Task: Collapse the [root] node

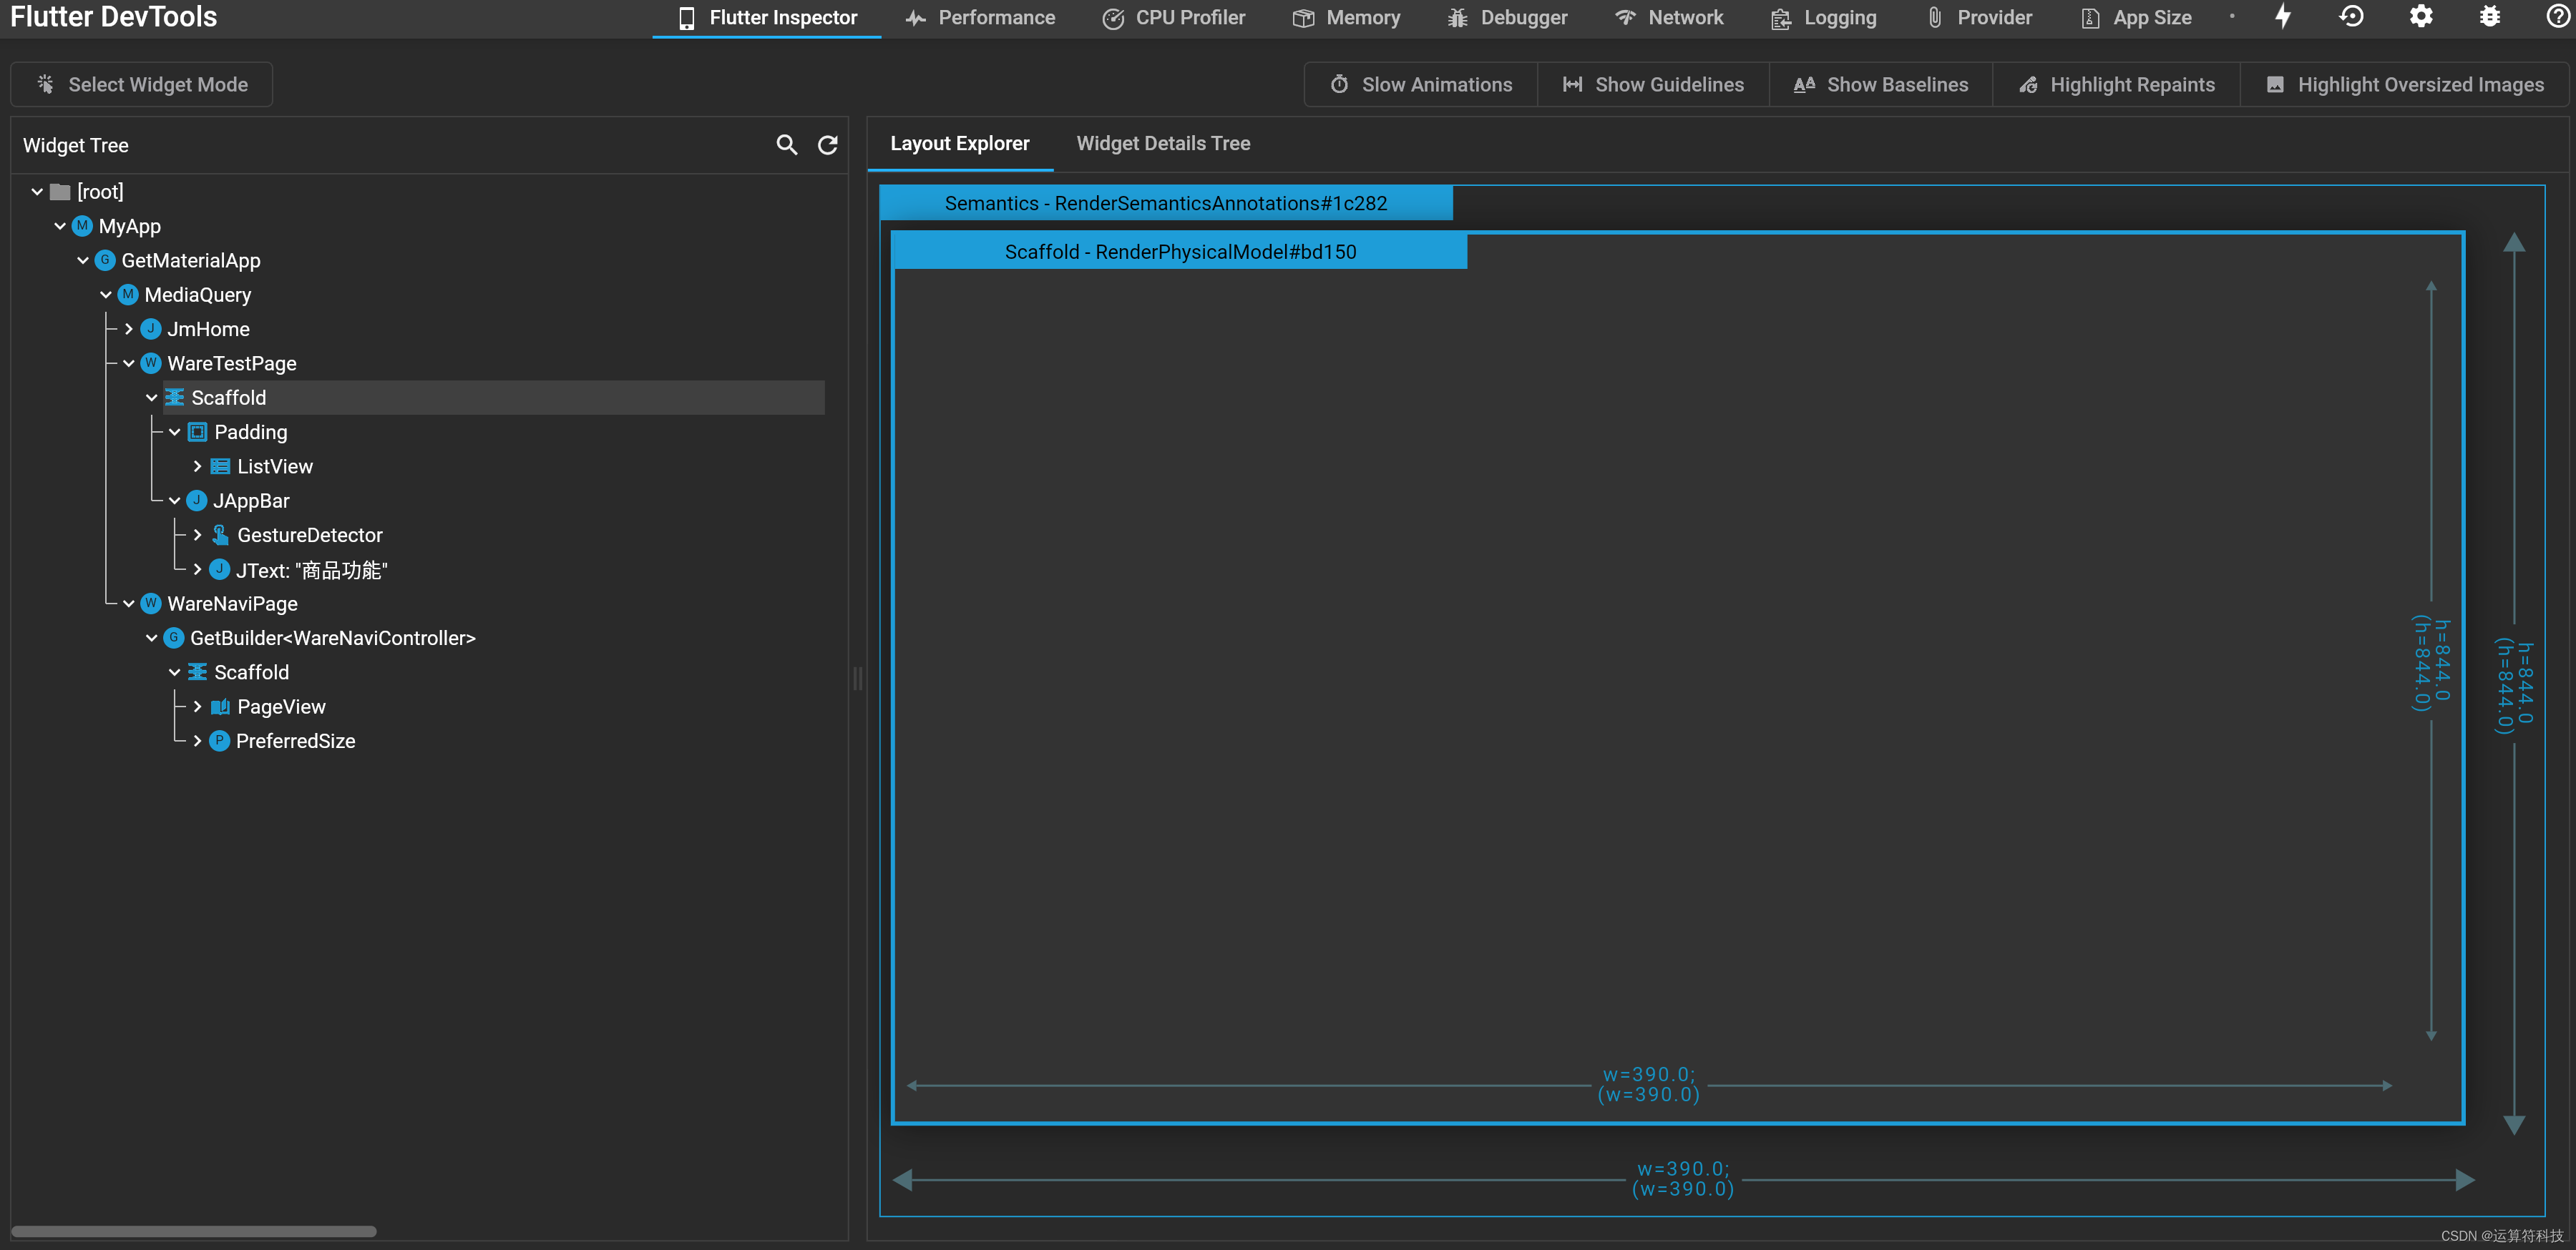Action: pyautogui.click(x=37, y=192)
